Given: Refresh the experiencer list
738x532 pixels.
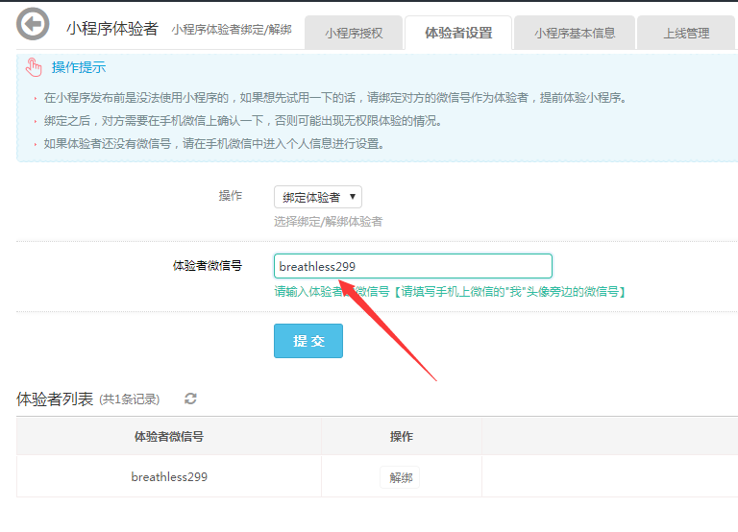Looking at the screenshot, I should point(190,399).
